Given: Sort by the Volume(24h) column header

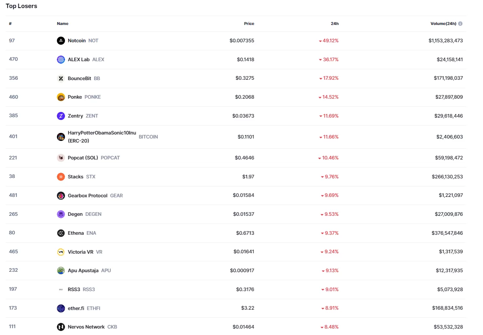Looking at the screenshot, I should coord(443,24).
